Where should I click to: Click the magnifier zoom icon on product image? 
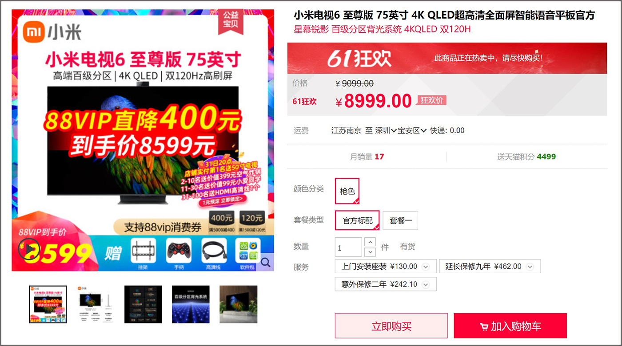266,262
